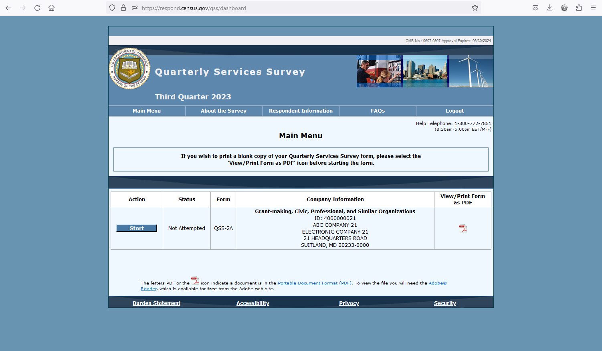
Task: Click the 'Status' column header
Action: click(x=187, y=200)
